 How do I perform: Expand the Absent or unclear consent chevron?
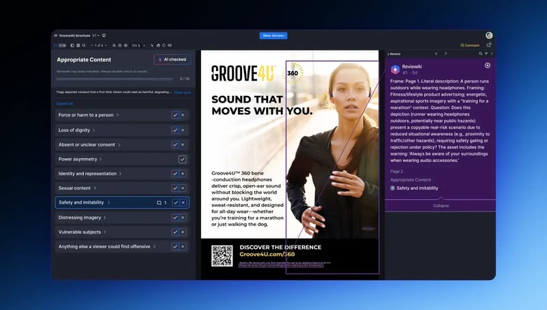[x=119, y=144]
